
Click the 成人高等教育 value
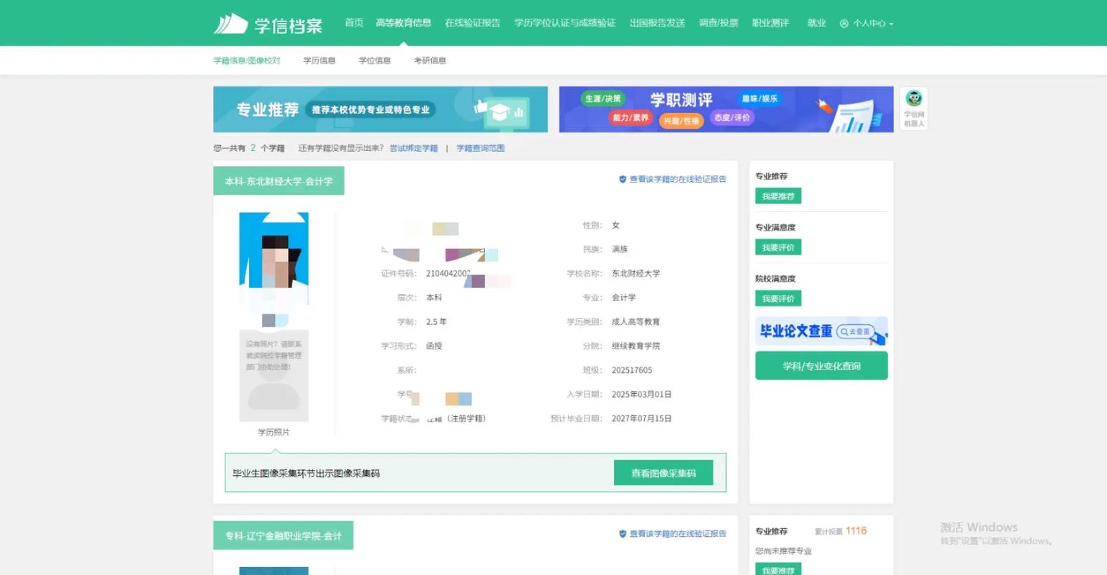[636, 322]
